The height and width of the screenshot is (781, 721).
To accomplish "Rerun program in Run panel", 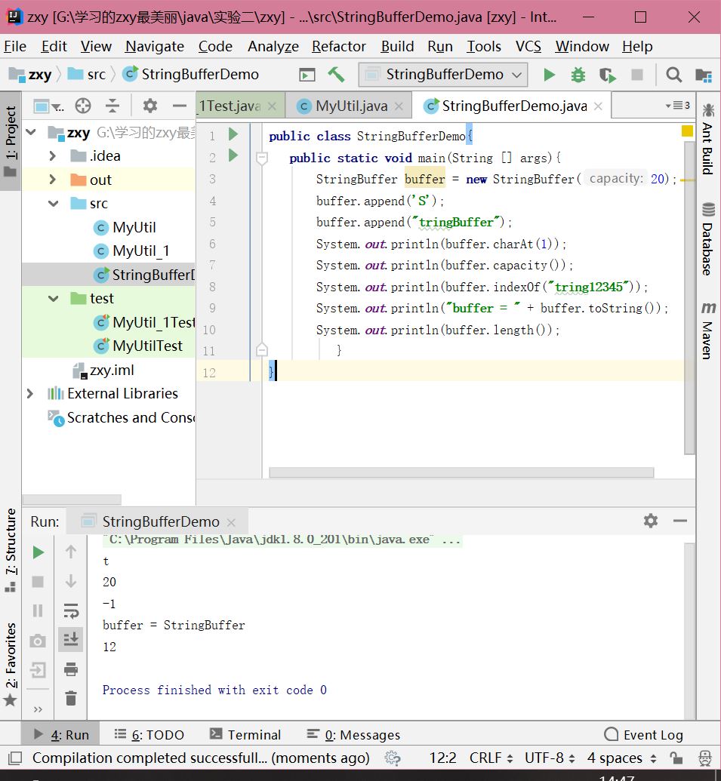I will coord(38,552).
